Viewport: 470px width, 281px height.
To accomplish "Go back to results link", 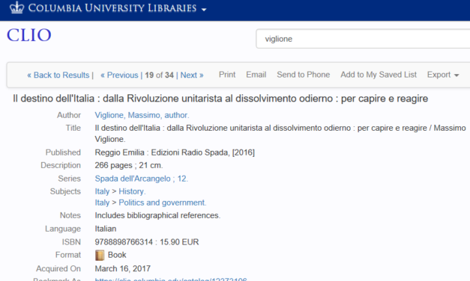I will 58,75.
